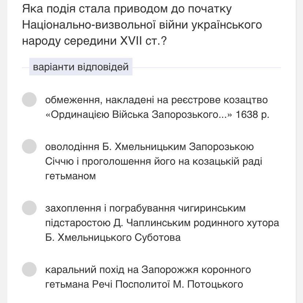Click the text 'захоплення і пограбування чигиринським'
The height and width of the screenshot is (303, 303).
coord(145,208)
